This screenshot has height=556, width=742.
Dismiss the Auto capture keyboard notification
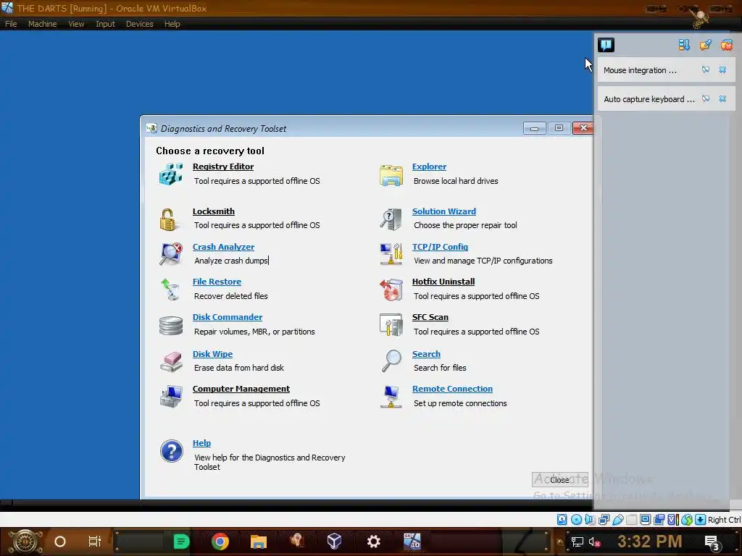(x=722, y=98)
